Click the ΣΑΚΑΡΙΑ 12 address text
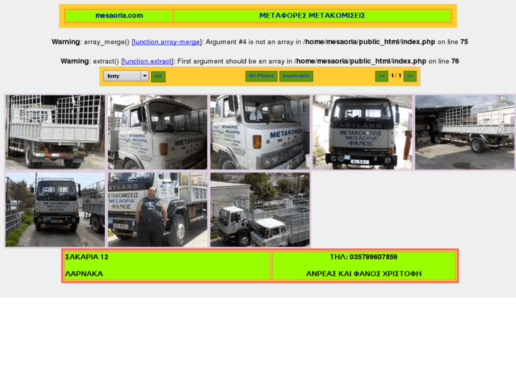This screenshot has height=386, width=516. click(x=87, y=257)
